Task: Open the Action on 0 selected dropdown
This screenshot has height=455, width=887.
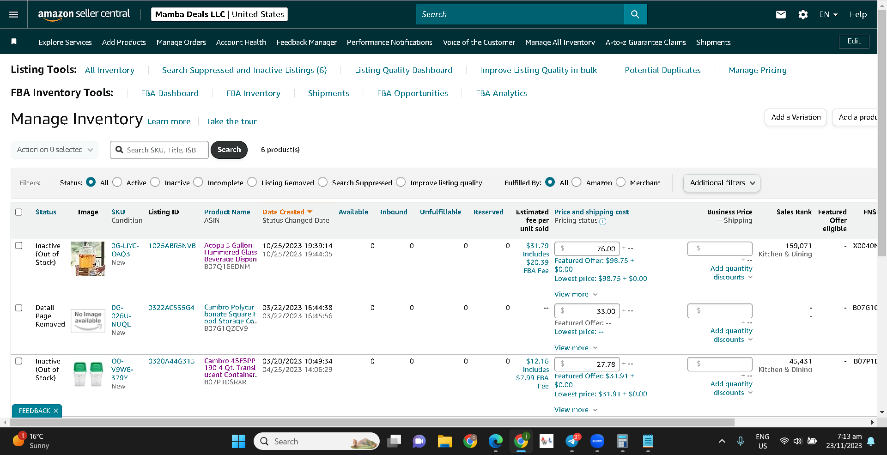Action: click(x=55, y=150)
